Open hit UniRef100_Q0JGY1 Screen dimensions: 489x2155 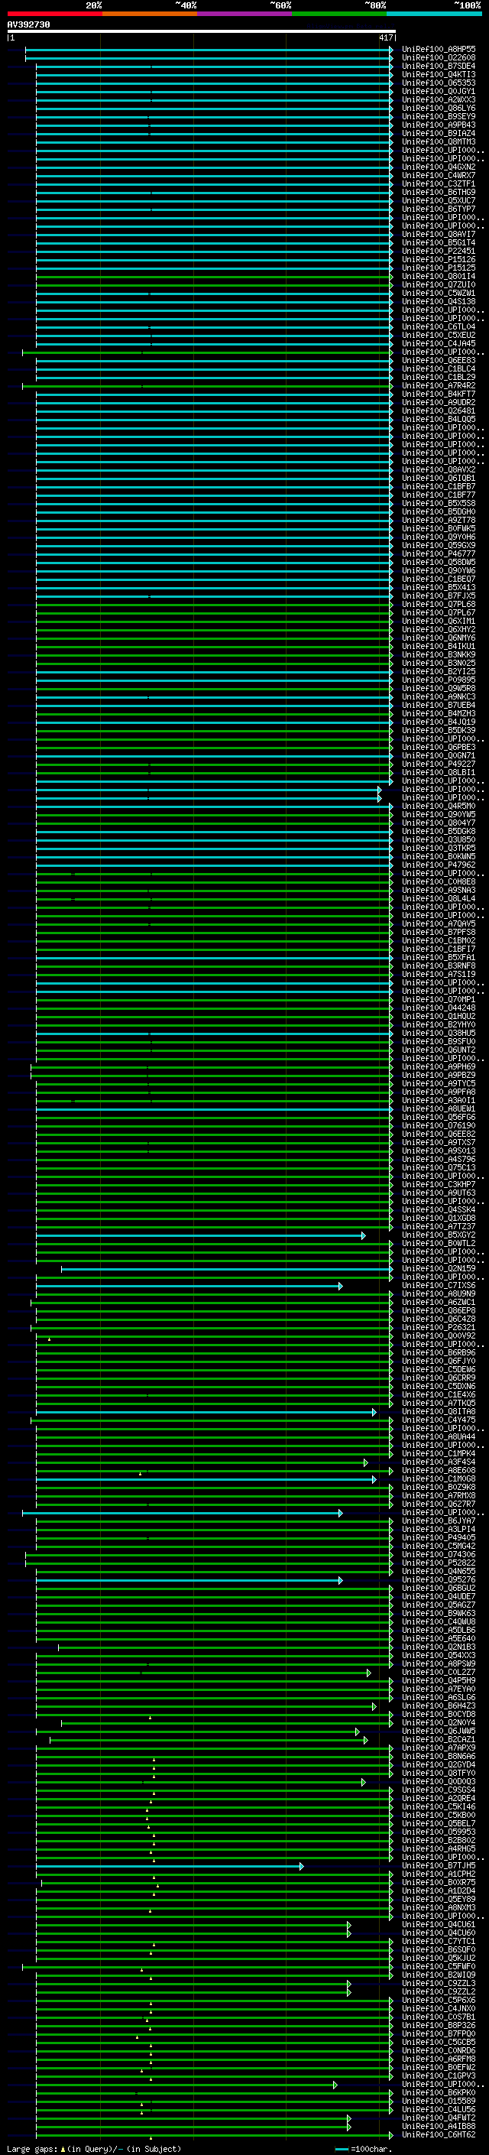pyautogui.click(x=438, y=91)
